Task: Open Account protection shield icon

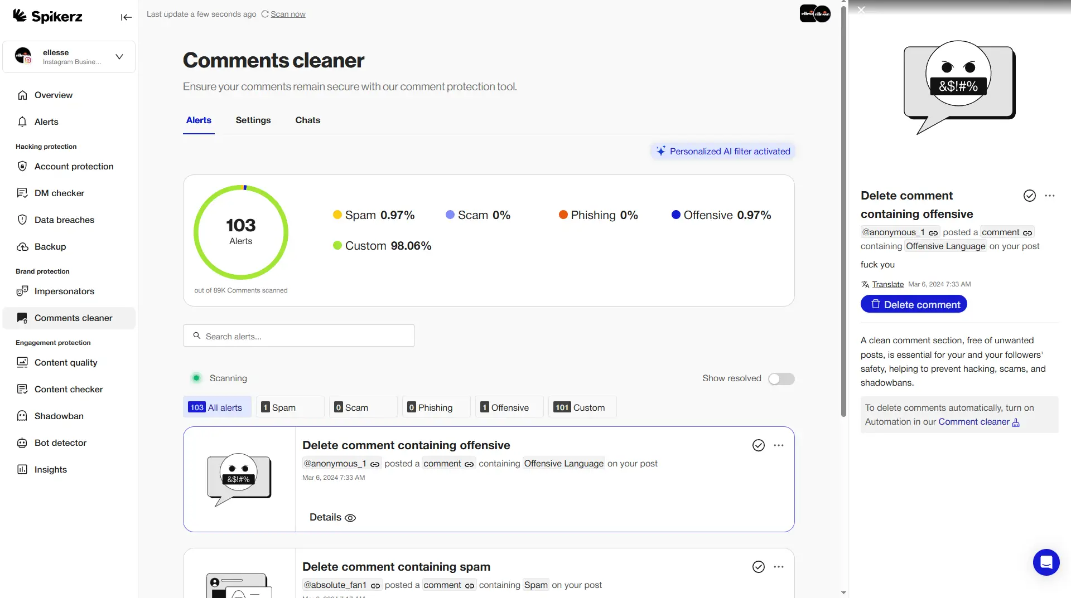Action: coord(22,167)
